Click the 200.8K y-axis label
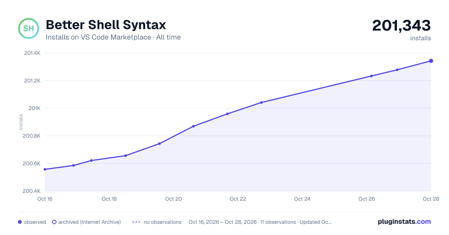The height and width of the screenshot is (235, 449). point(32,136)
